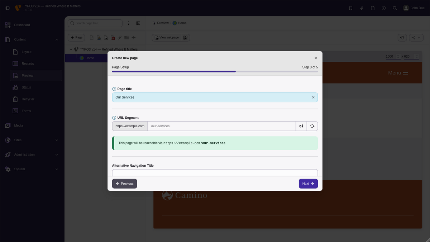Recalculate the URL segment with the refresh icon

[312, 126]
